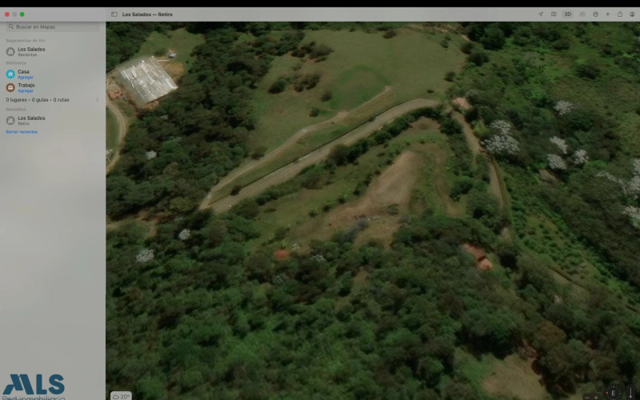Click Agregar link under Casa
The height and width of the screenshot is (400, 640).
click(x=26, y=77)
